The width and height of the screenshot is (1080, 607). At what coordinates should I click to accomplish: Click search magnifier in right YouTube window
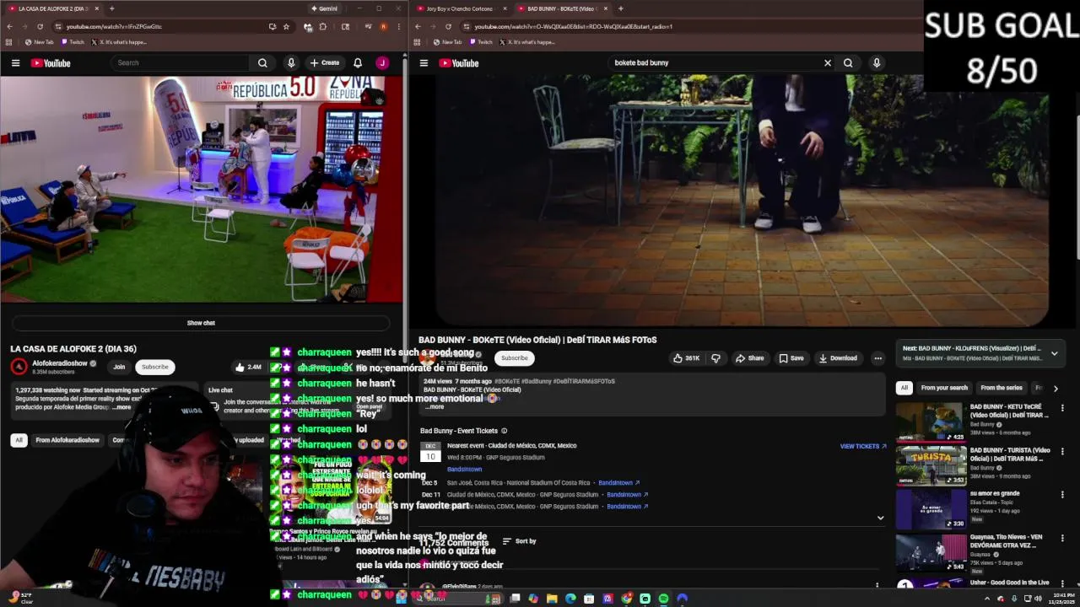[848, 63]
